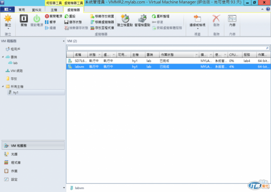Open the 建立 dropdown arrow
271x192 pixels.
tap(8, 29)
